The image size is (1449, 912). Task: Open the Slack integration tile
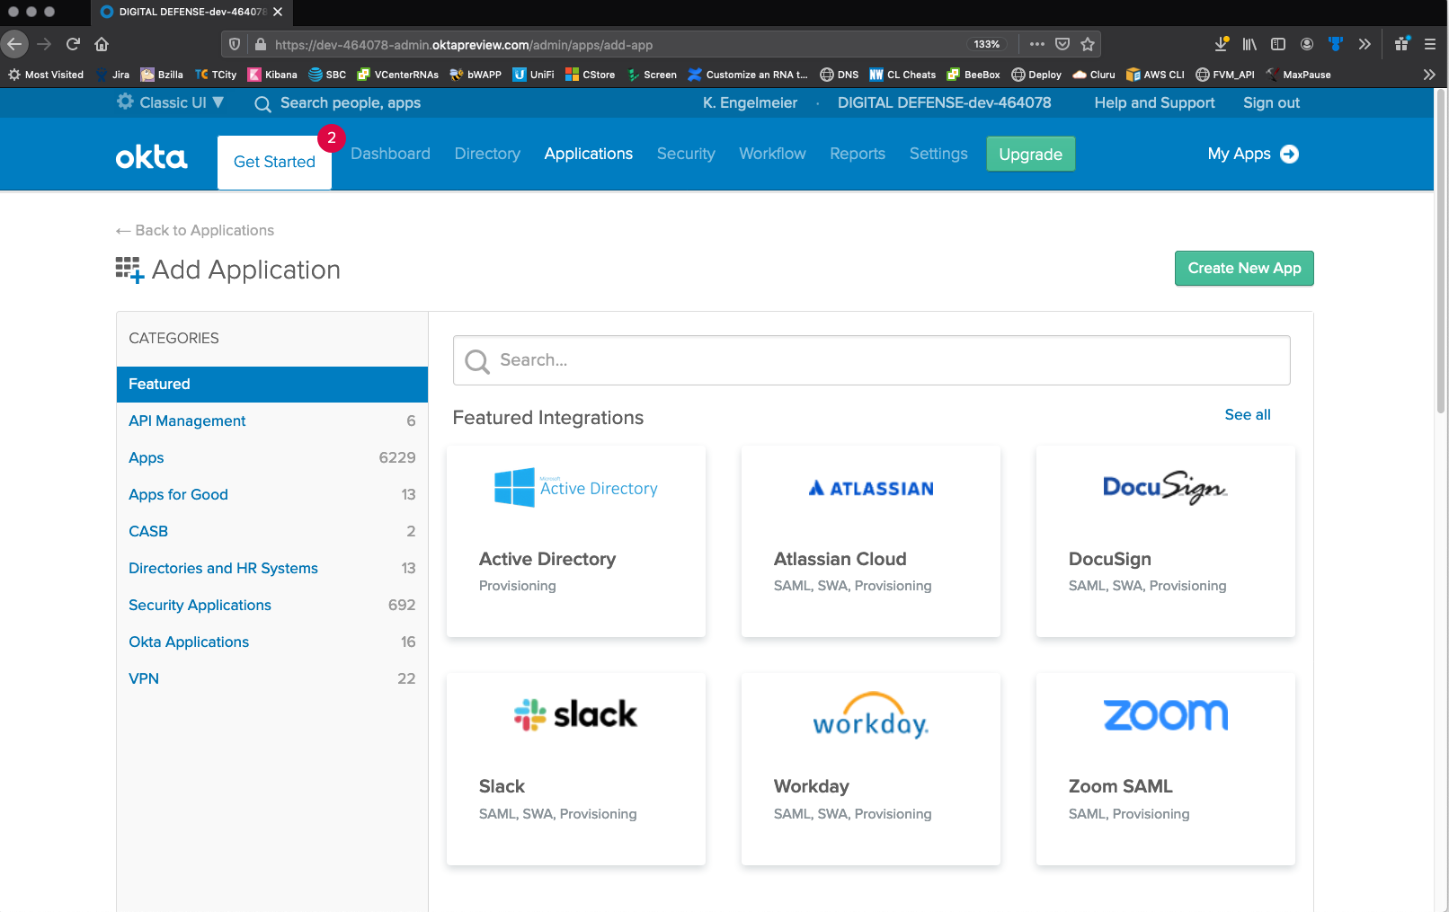click(x=575, y=768)
